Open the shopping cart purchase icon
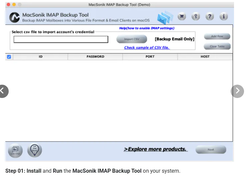The height and width of the screenshot is (179, 246). 182,16
